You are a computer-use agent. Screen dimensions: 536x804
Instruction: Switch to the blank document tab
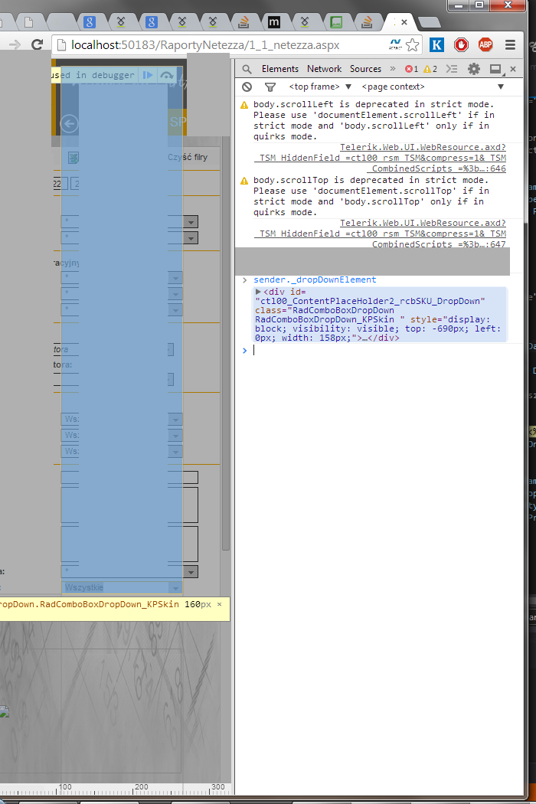29,22
